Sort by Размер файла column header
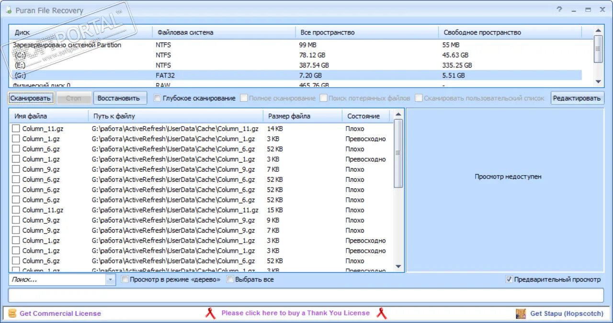This screenshot has height=323, width=613. (x=302, y=116)
